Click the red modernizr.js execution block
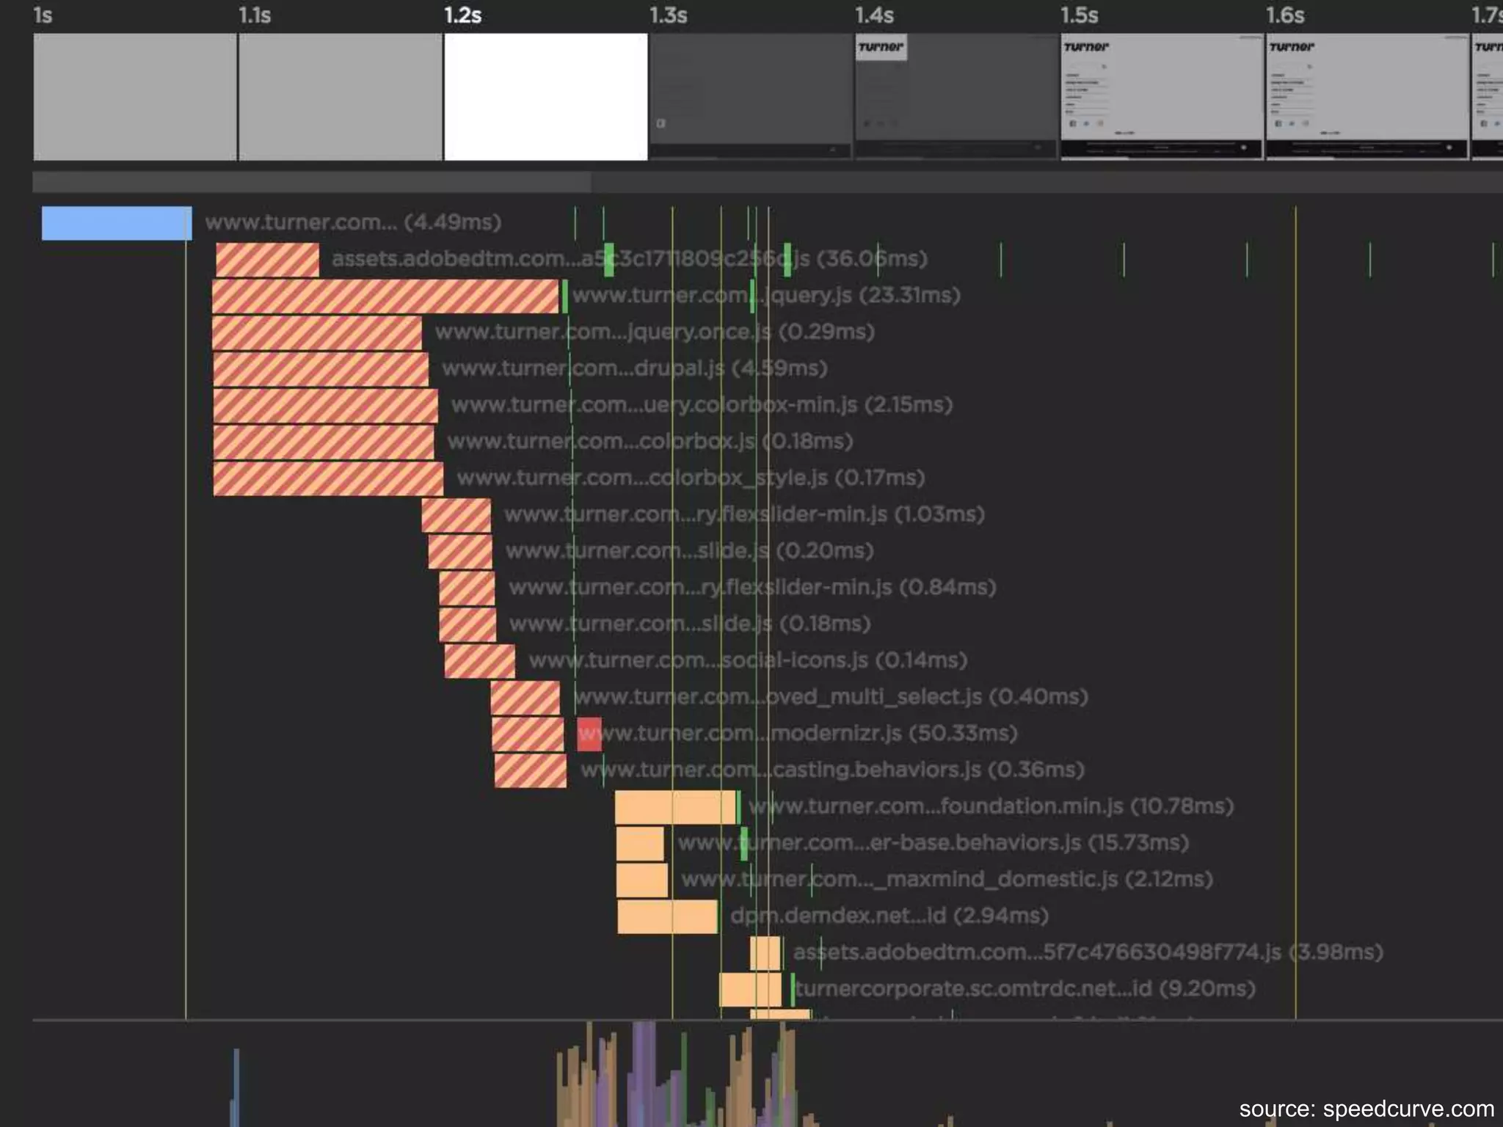This screenshot has width=1503, height=1127. (x=589, y=734)
